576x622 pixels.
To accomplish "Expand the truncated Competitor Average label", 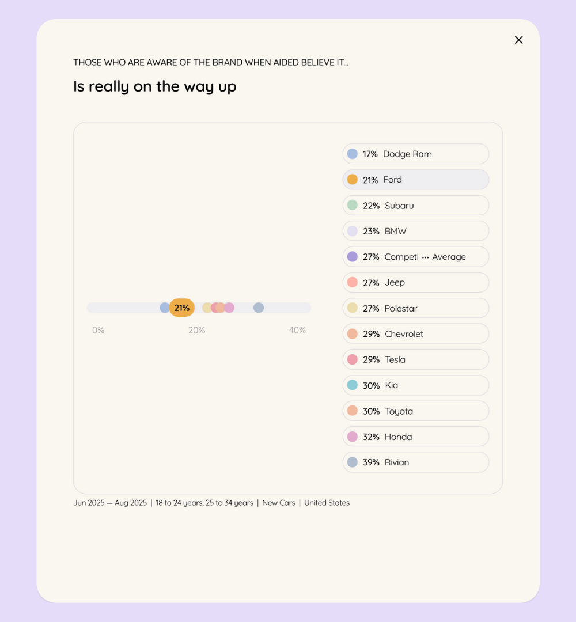I will tap(425, 257).
